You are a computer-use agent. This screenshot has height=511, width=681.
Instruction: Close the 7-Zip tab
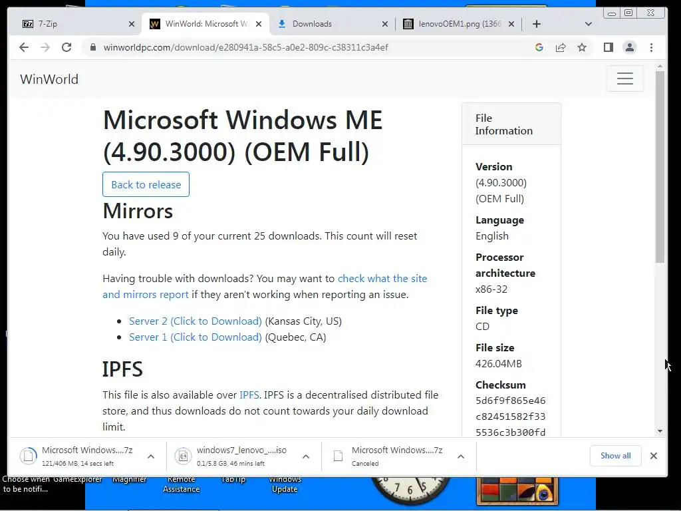pyautogui.click(x=132, y=24)
